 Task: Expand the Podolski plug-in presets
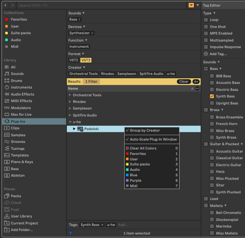coord(74,129)
